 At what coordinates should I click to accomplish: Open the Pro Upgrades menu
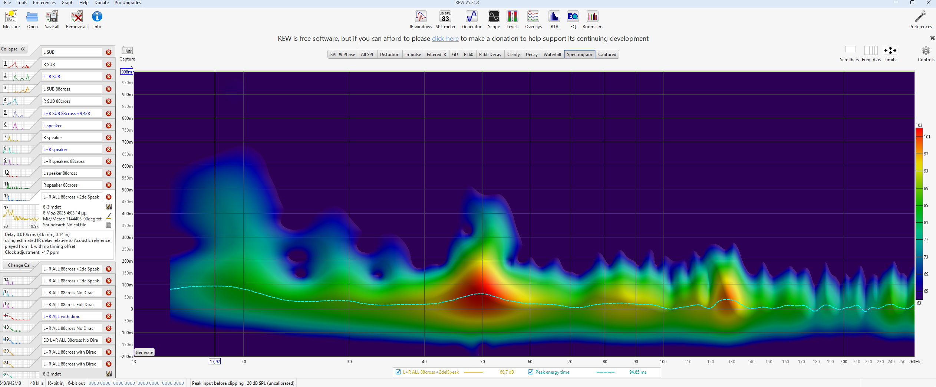tap(128, 3)
